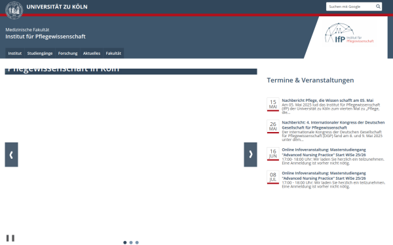
Task: Click the 26 MAI date badge
Action: click(273, 126)
